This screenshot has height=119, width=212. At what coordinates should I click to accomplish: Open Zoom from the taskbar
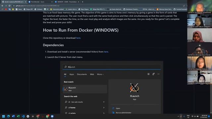pyautogui.click(x=52, y=116)
